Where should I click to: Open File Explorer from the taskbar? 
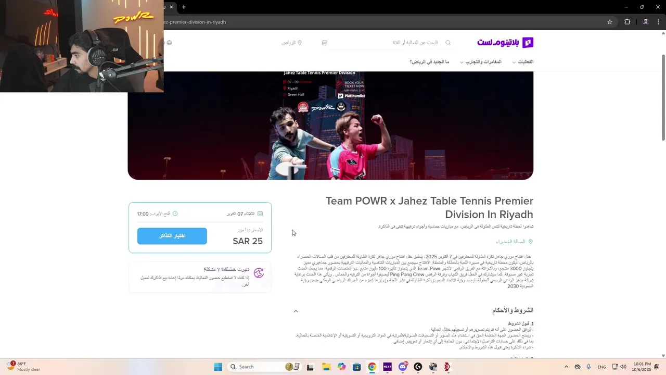pos(326,367)
